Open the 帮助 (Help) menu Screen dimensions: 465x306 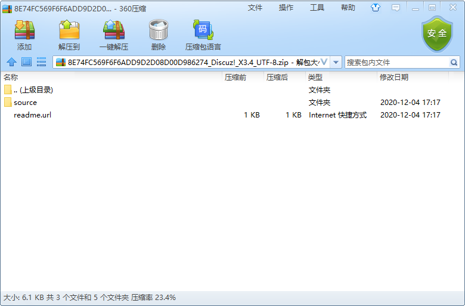pyautogui.click(x=348, y=8)
